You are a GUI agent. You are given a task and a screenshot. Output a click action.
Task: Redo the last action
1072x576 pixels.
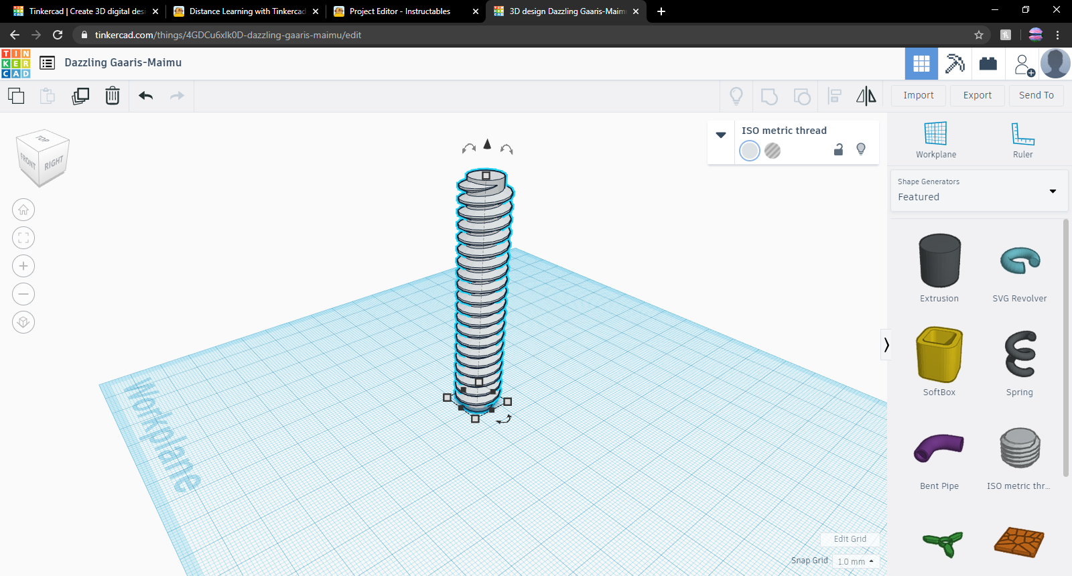click(177, 96)
